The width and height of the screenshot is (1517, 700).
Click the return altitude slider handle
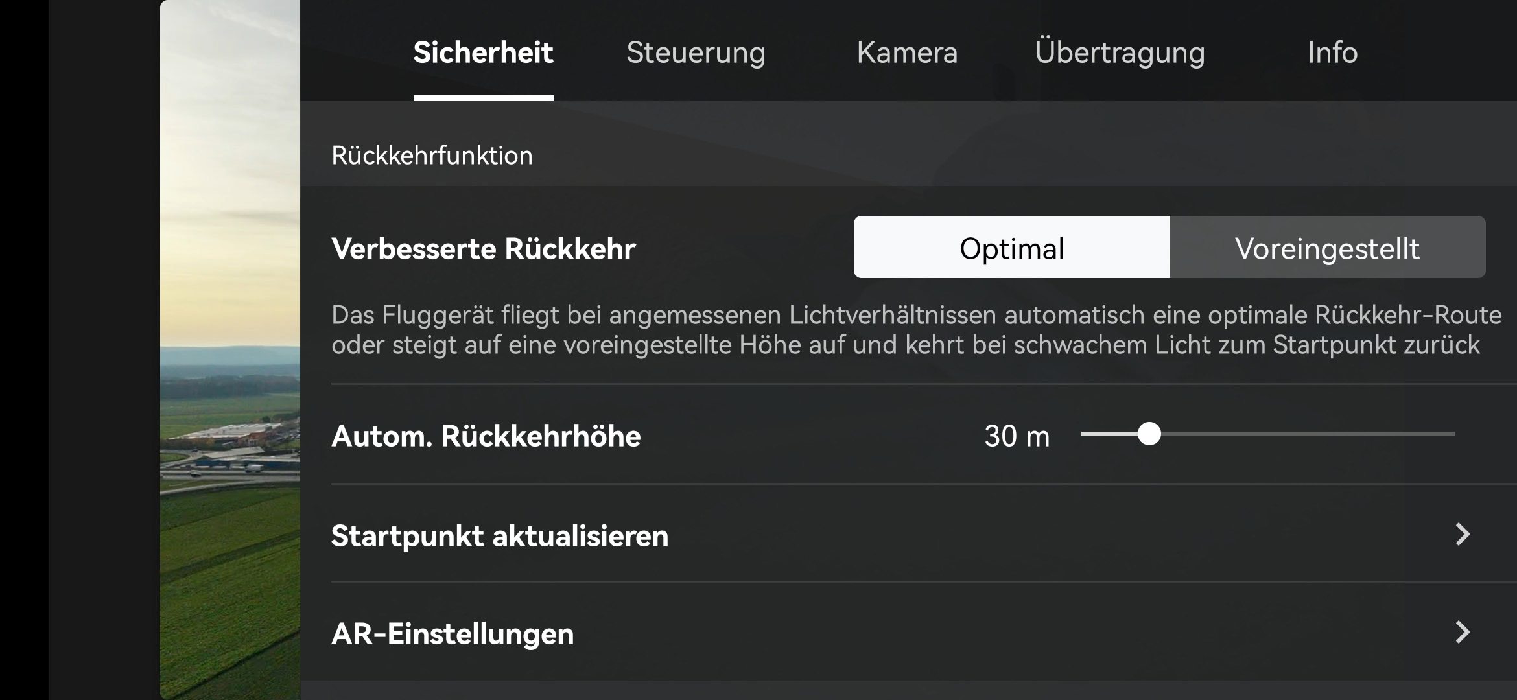1149,434
